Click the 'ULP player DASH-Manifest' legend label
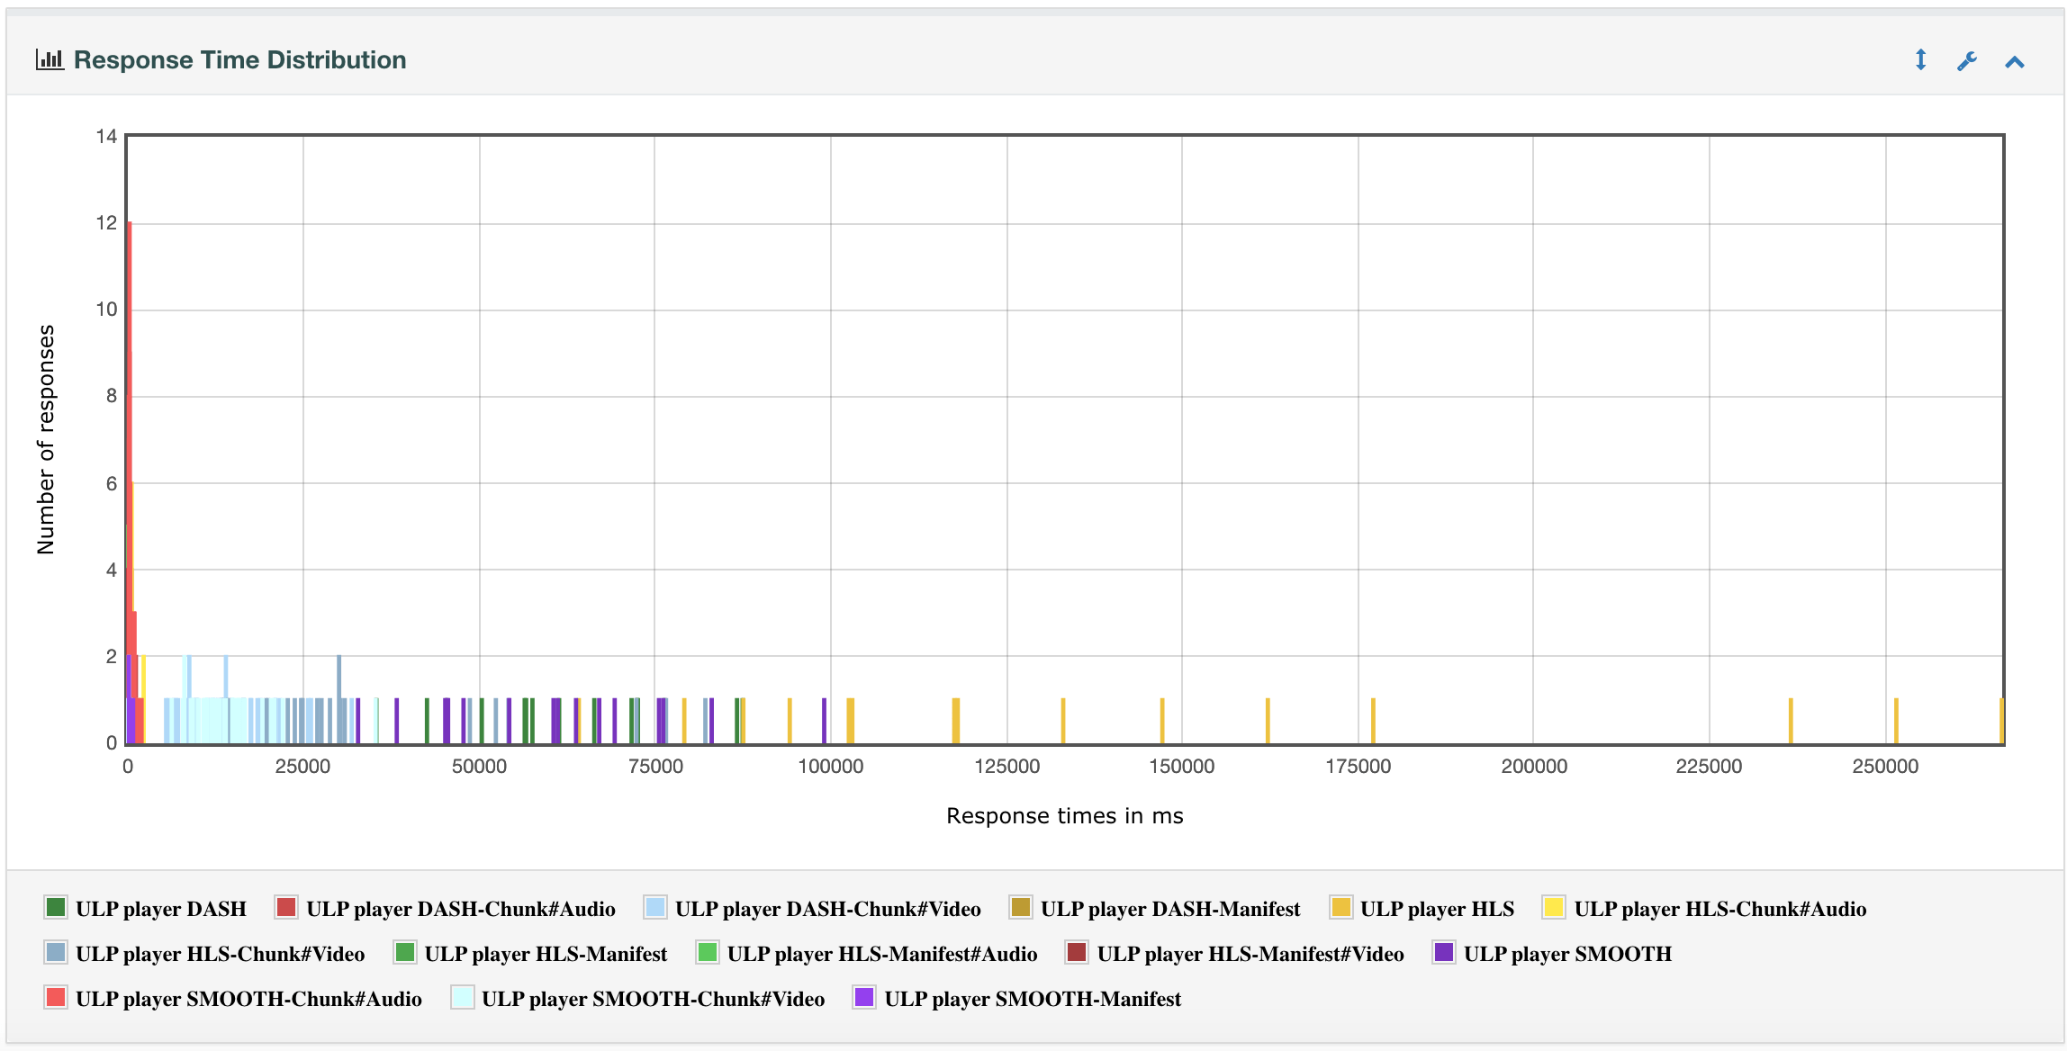The width and height of the screenshot is (2067, 1051). click(x=1170, y=909)
